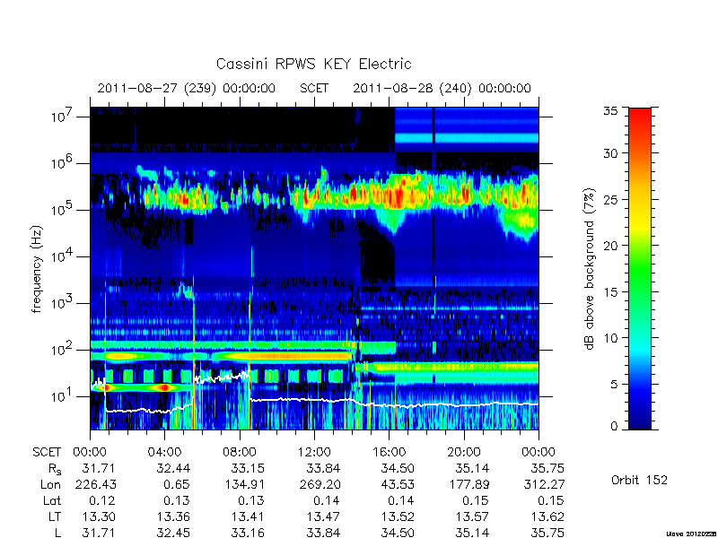Viewport: 718px width, 538px height.
Task: Click color bar tick value '0'
Action: click(x=614, y=426)
